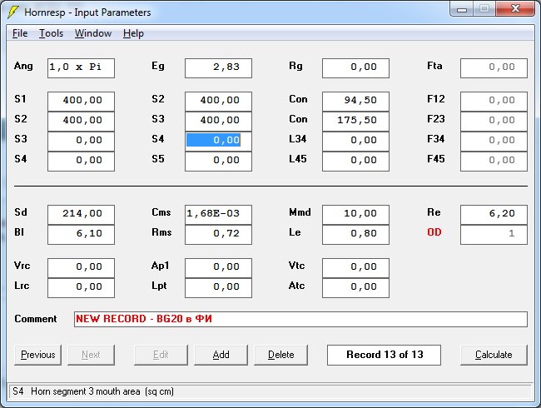This screenshot has width=541, height=408.
Task: Click the Edit button
Action: click(161, 355)
